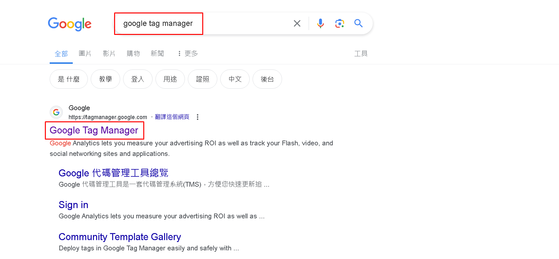Viewport: 559px width, 259px height.
Task: Open the three-dot menu beside the result URL
Action: click(197, 117)
